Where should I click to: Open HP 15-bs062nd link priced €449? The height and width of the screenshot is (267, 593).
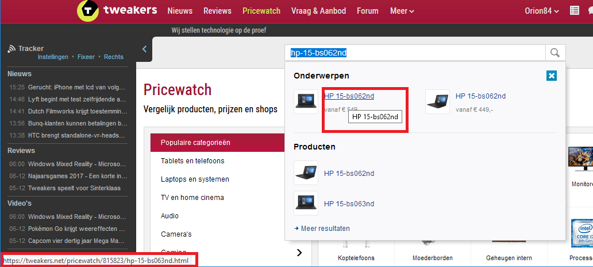pyautogui.click(x=481, y=96)
